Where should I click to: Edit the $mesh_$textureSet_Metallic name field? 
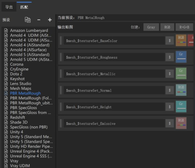coord(114,74)
